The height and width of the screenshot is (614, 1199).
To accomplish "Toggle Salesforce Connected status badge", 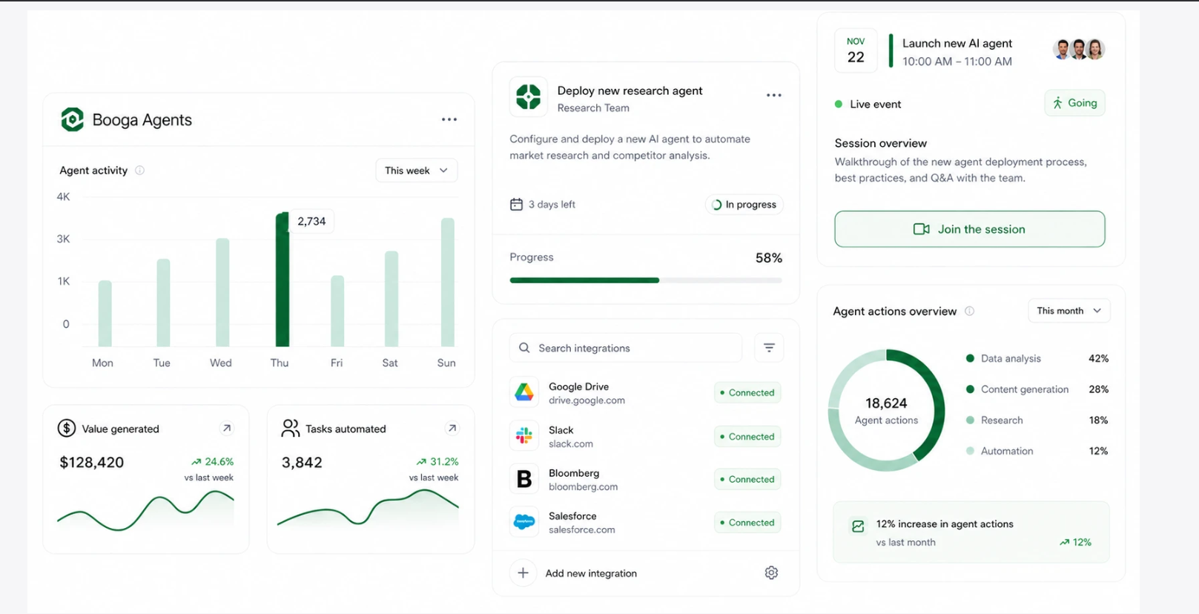I will pos(747,523).
